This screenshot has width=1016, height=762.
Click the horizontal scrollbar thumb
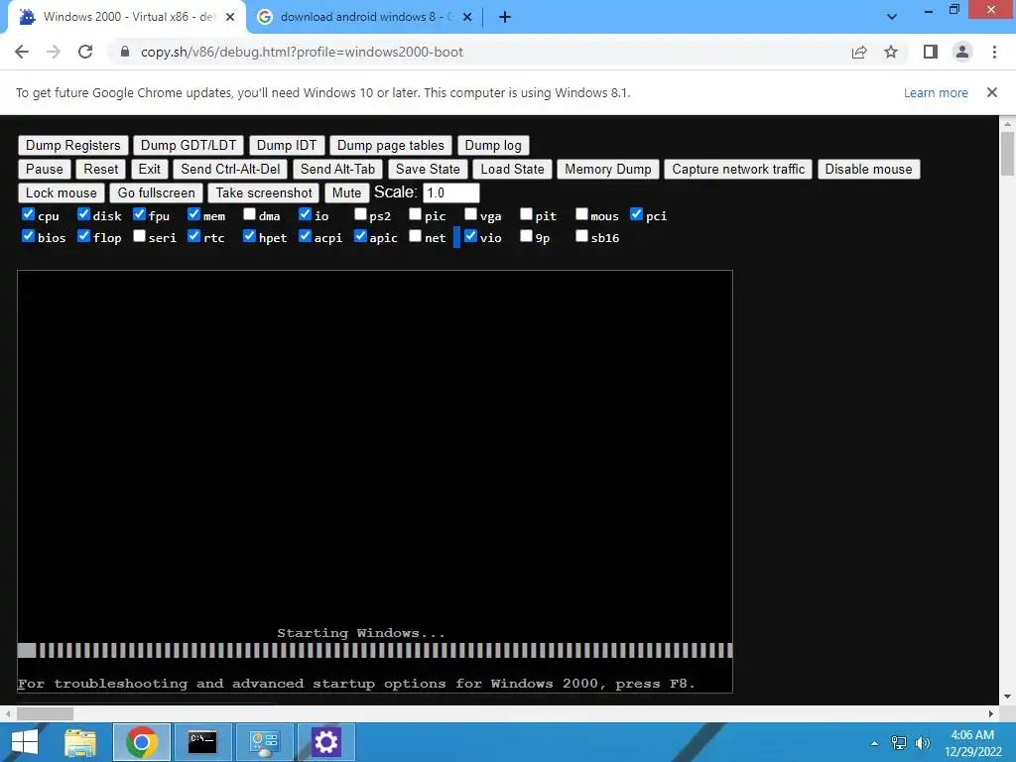coord(45,713)
